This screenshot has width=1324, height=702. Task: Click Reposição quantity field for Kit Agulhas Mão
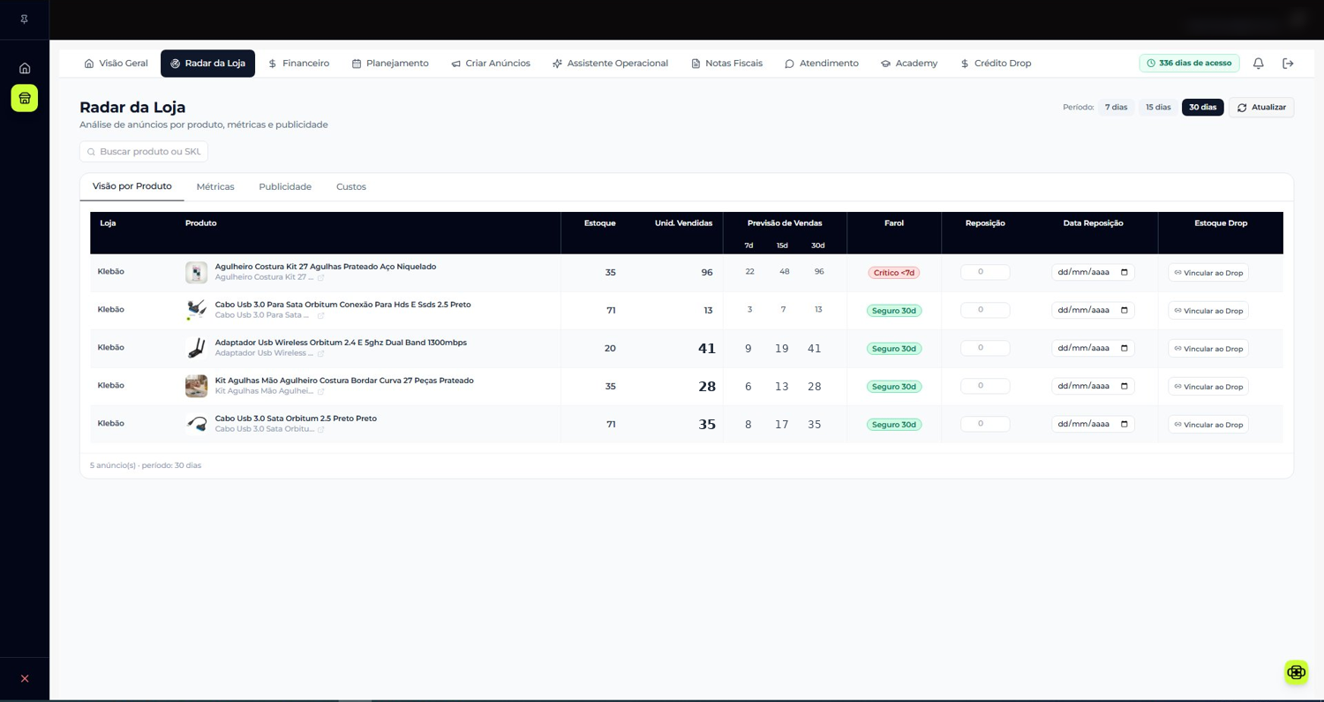[985, 386]
